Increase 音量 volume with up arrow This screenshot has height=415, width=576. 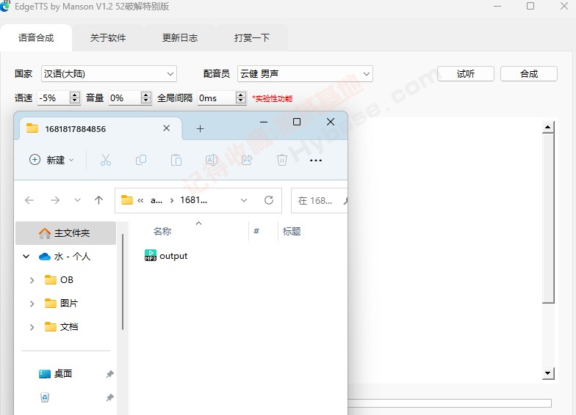(146, 95)
